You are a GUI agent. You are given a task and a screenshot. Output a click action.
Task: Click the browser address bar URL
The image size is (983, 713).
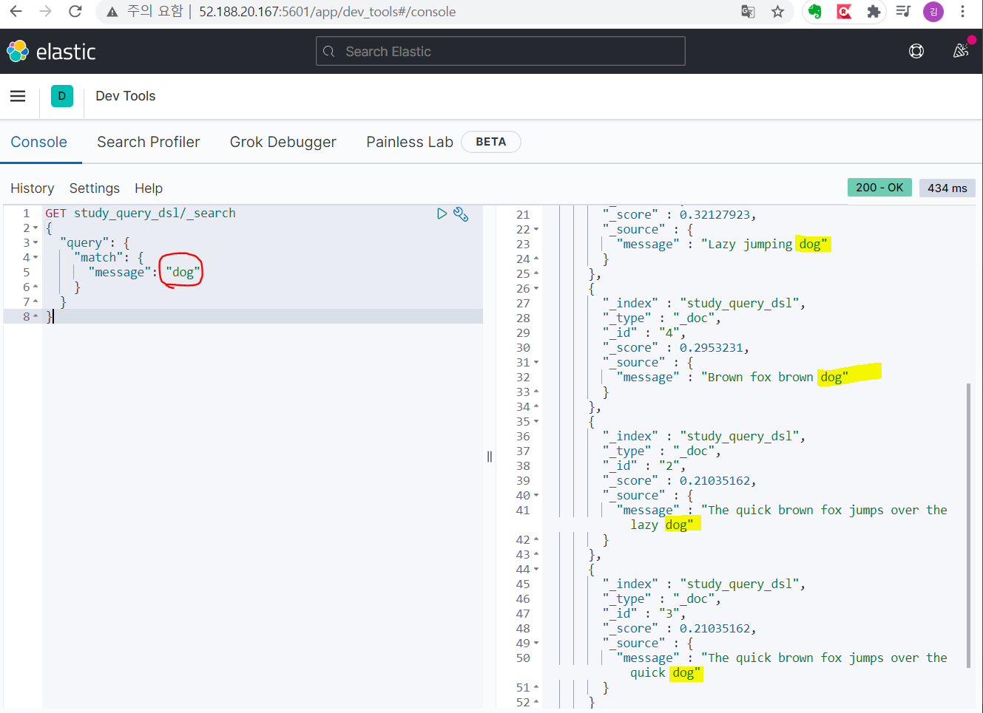point(327,12)
